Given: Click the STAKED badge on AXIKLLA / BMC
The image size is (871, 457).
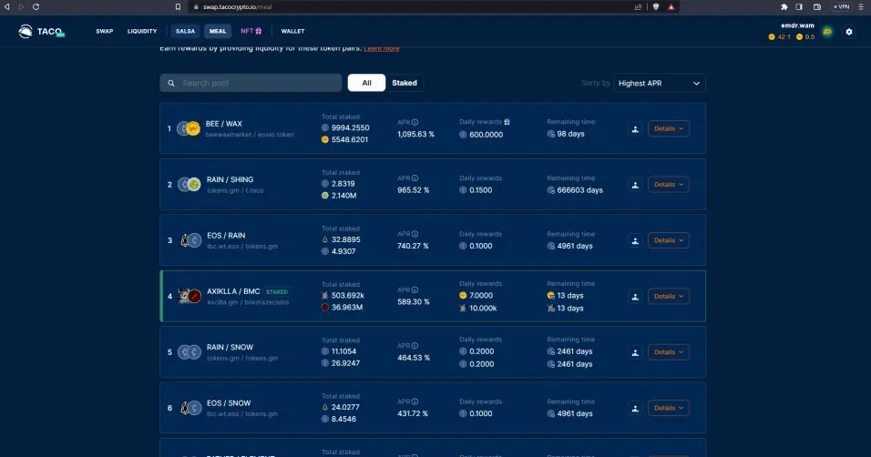Looking at the screenshot, I should [277, 292].
